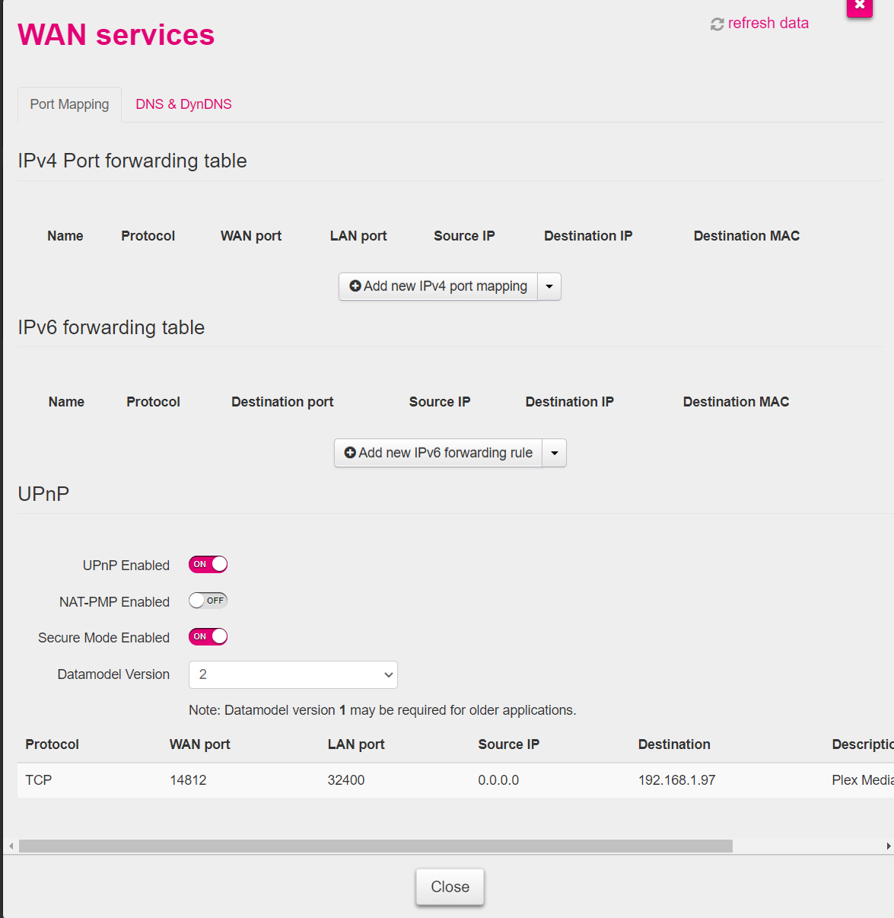Select the Port Mapping tab
The height and width of the screenshot is (918, 894).
point(69,104)
